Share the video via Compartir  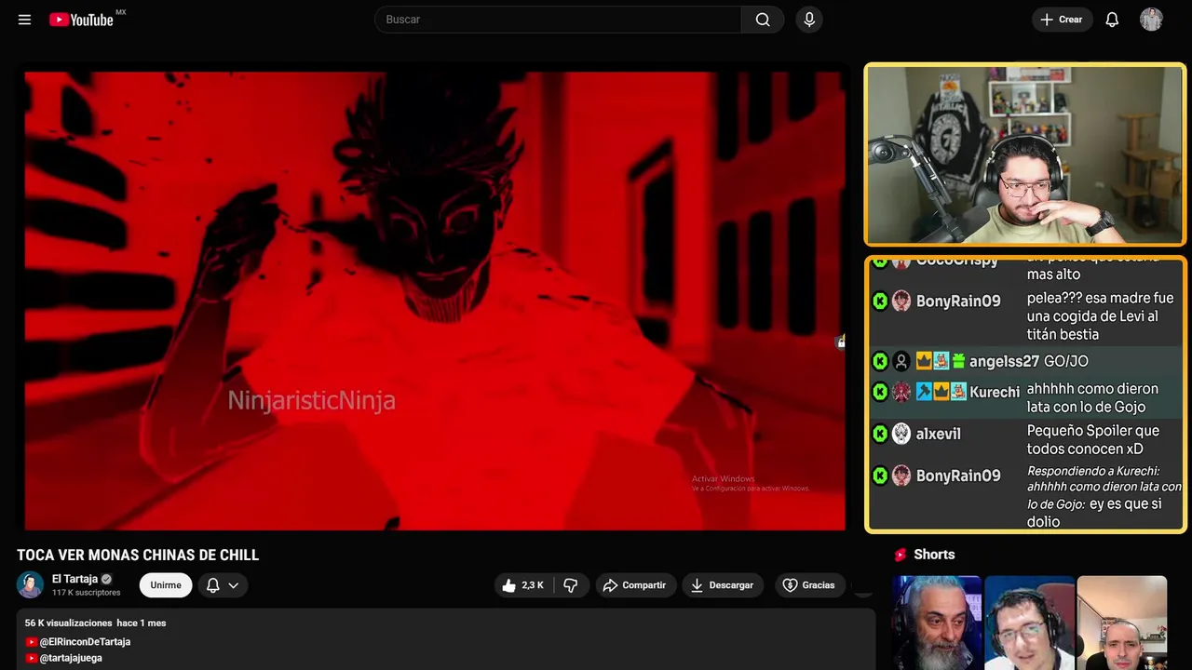click(x=635, y=585)
